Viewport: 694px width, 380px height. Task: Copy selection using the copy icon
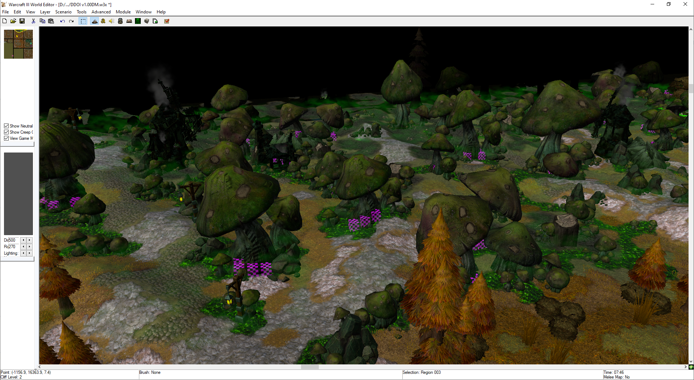click(42, 21)
